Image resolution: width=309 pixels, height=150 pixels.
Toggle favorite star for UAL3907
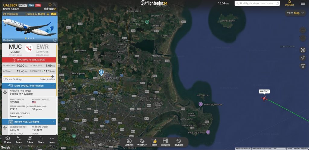coord(50,5)
